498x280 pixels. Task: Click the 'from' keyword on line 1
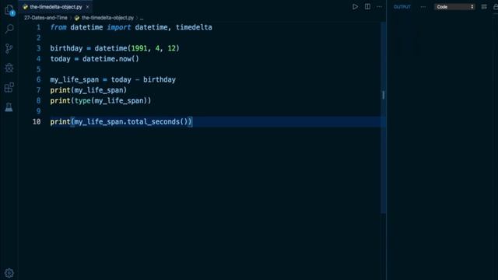pyautogui.click(x=58, y=27)
